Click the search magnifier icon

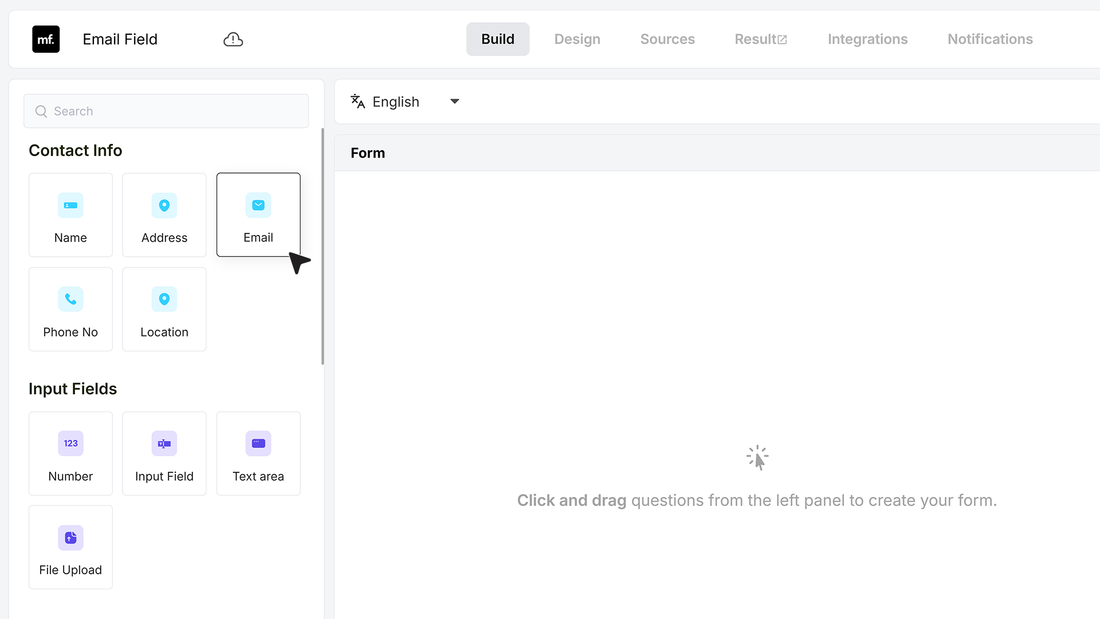(41, 111)
